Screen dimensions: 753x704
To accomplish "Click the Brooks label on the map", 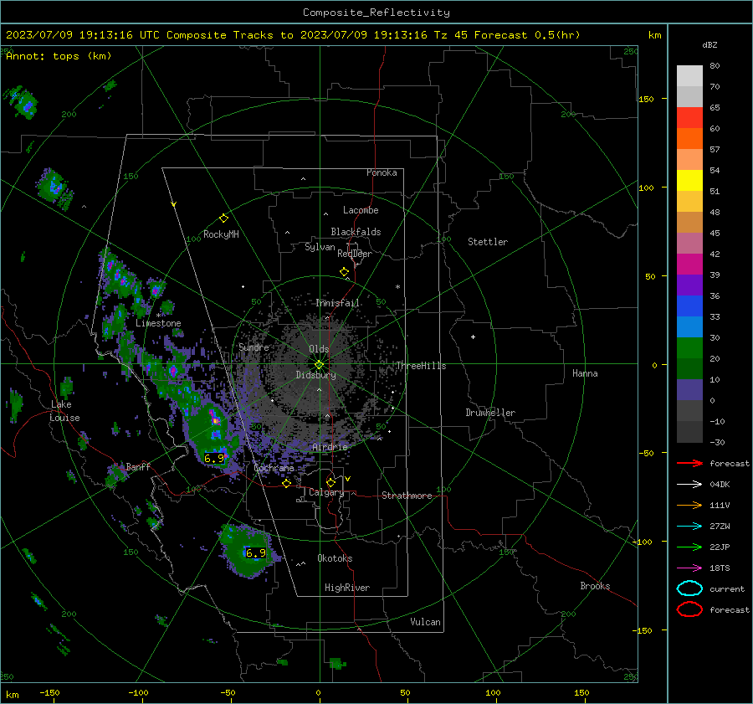I will click(595, 586).
